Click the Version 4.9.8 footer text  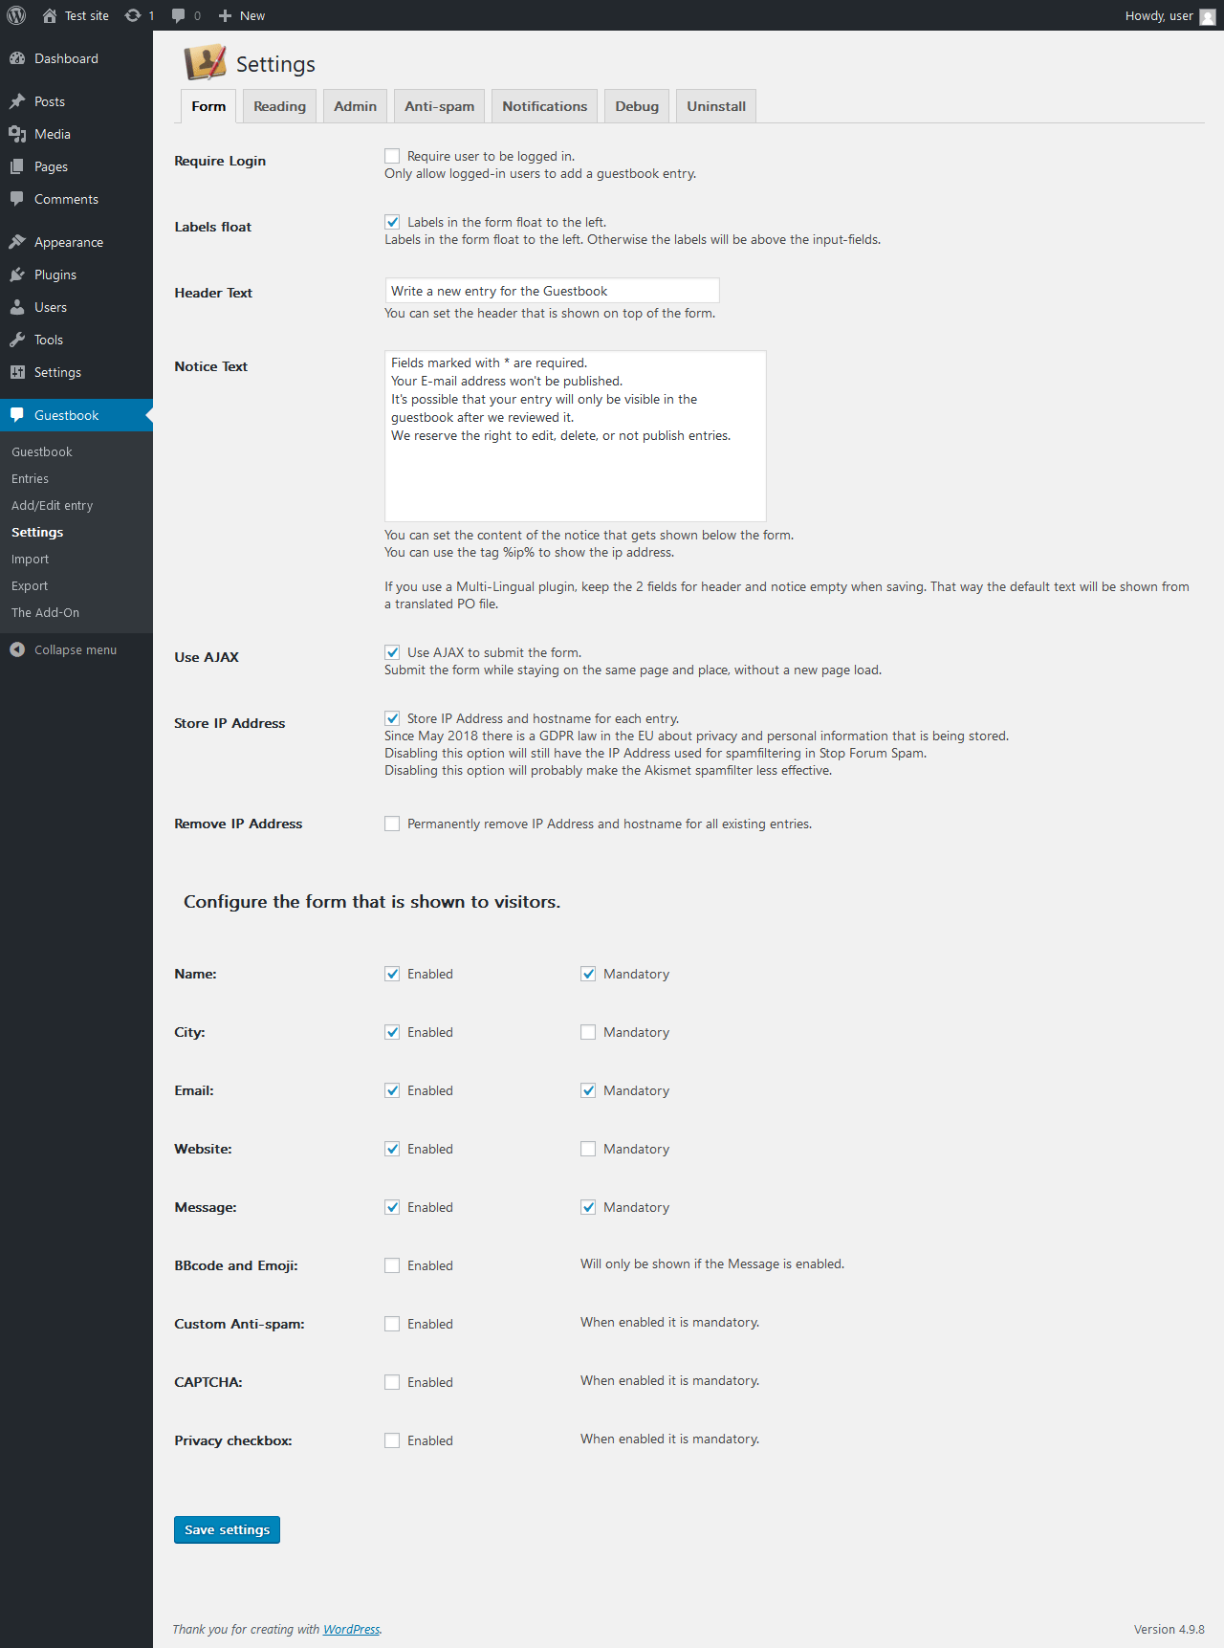[1169, 1629]
